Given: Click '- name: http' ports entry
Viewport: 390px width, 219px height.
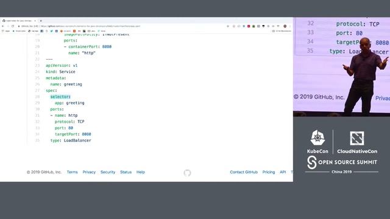Looking at the screenshot, I should click(64, 116).
